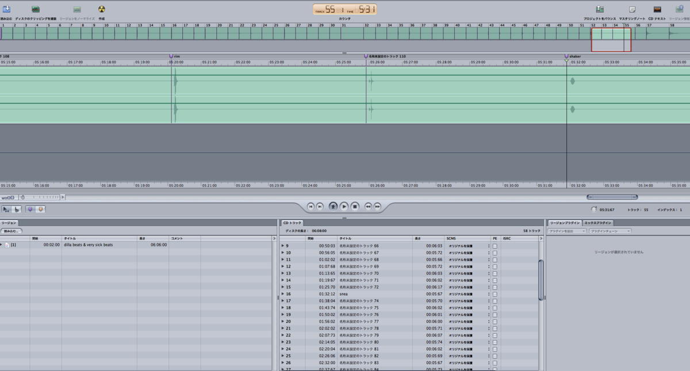Expand CD track 20 row

point(282,322)
